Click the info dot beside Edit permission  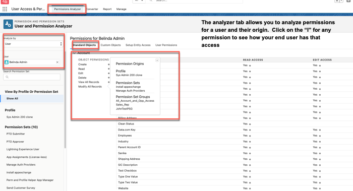[x=109, y=74]
